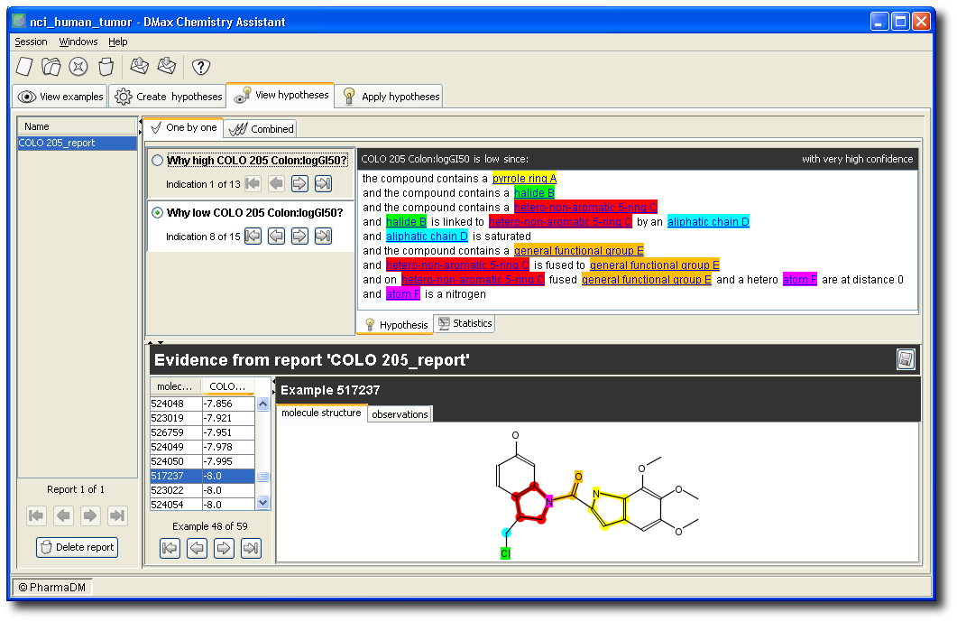Select 'Why low COLO 205 Colon:logGI50?' radio button

(158, 213)
